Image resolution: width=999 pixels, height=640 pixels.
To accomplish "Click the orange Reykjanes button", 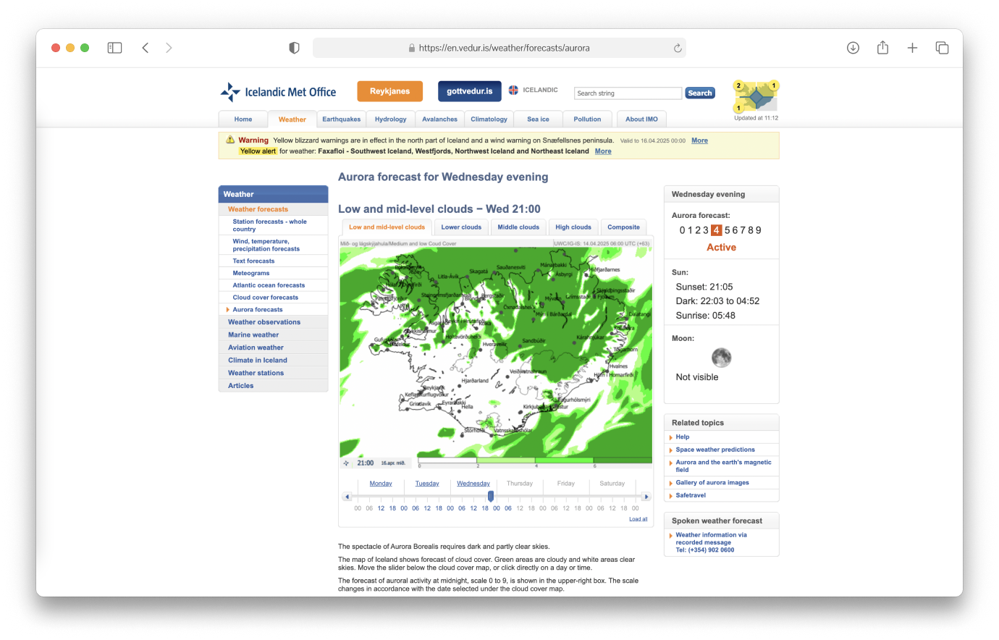I will pyautogui.click(x=389, y=91).
